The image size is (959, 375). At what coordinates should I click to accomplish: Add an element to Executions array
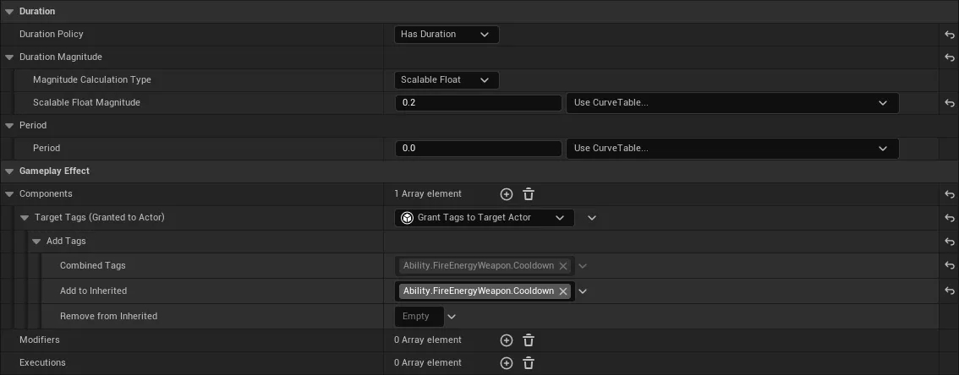[x=507, y=363]
